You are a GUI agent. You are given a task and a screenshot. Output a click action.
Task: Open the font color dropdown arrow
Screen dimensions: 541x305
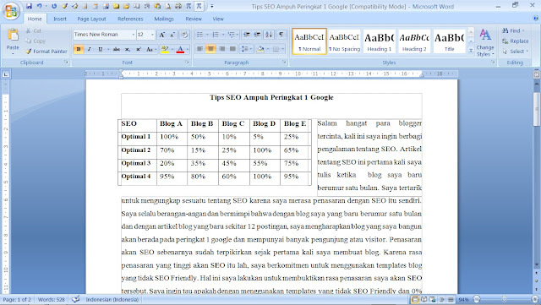[x=188, y=49]
